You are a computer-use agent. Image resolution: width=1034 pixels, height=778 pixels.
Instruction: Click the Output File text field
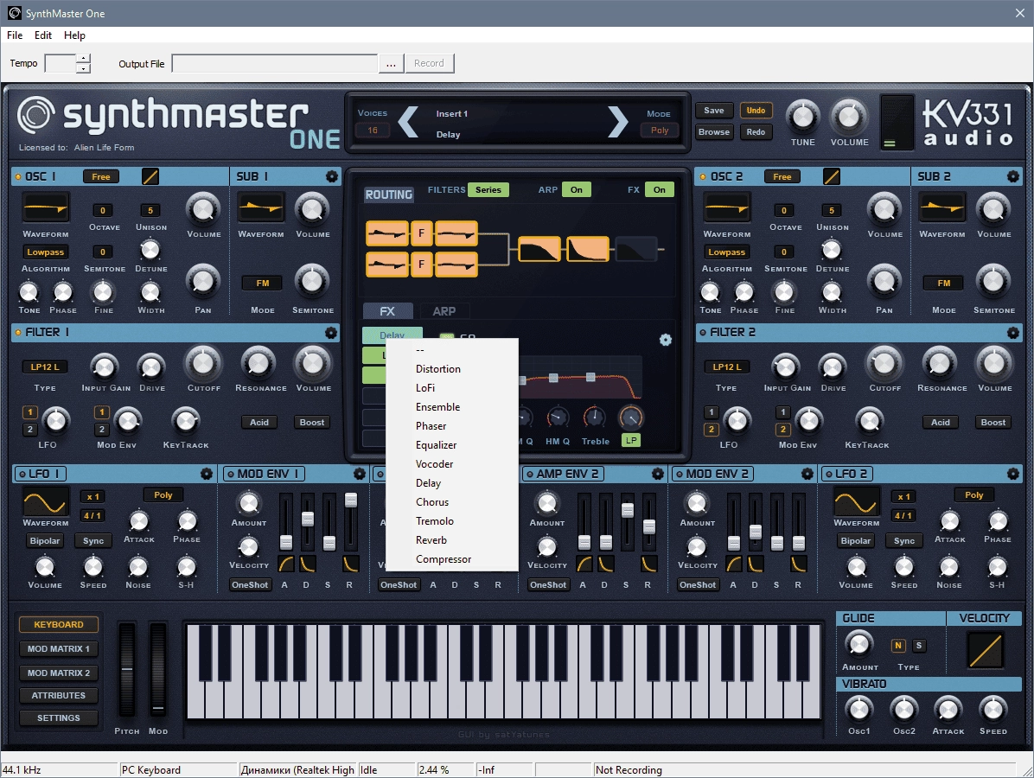[x=274, y=63]
